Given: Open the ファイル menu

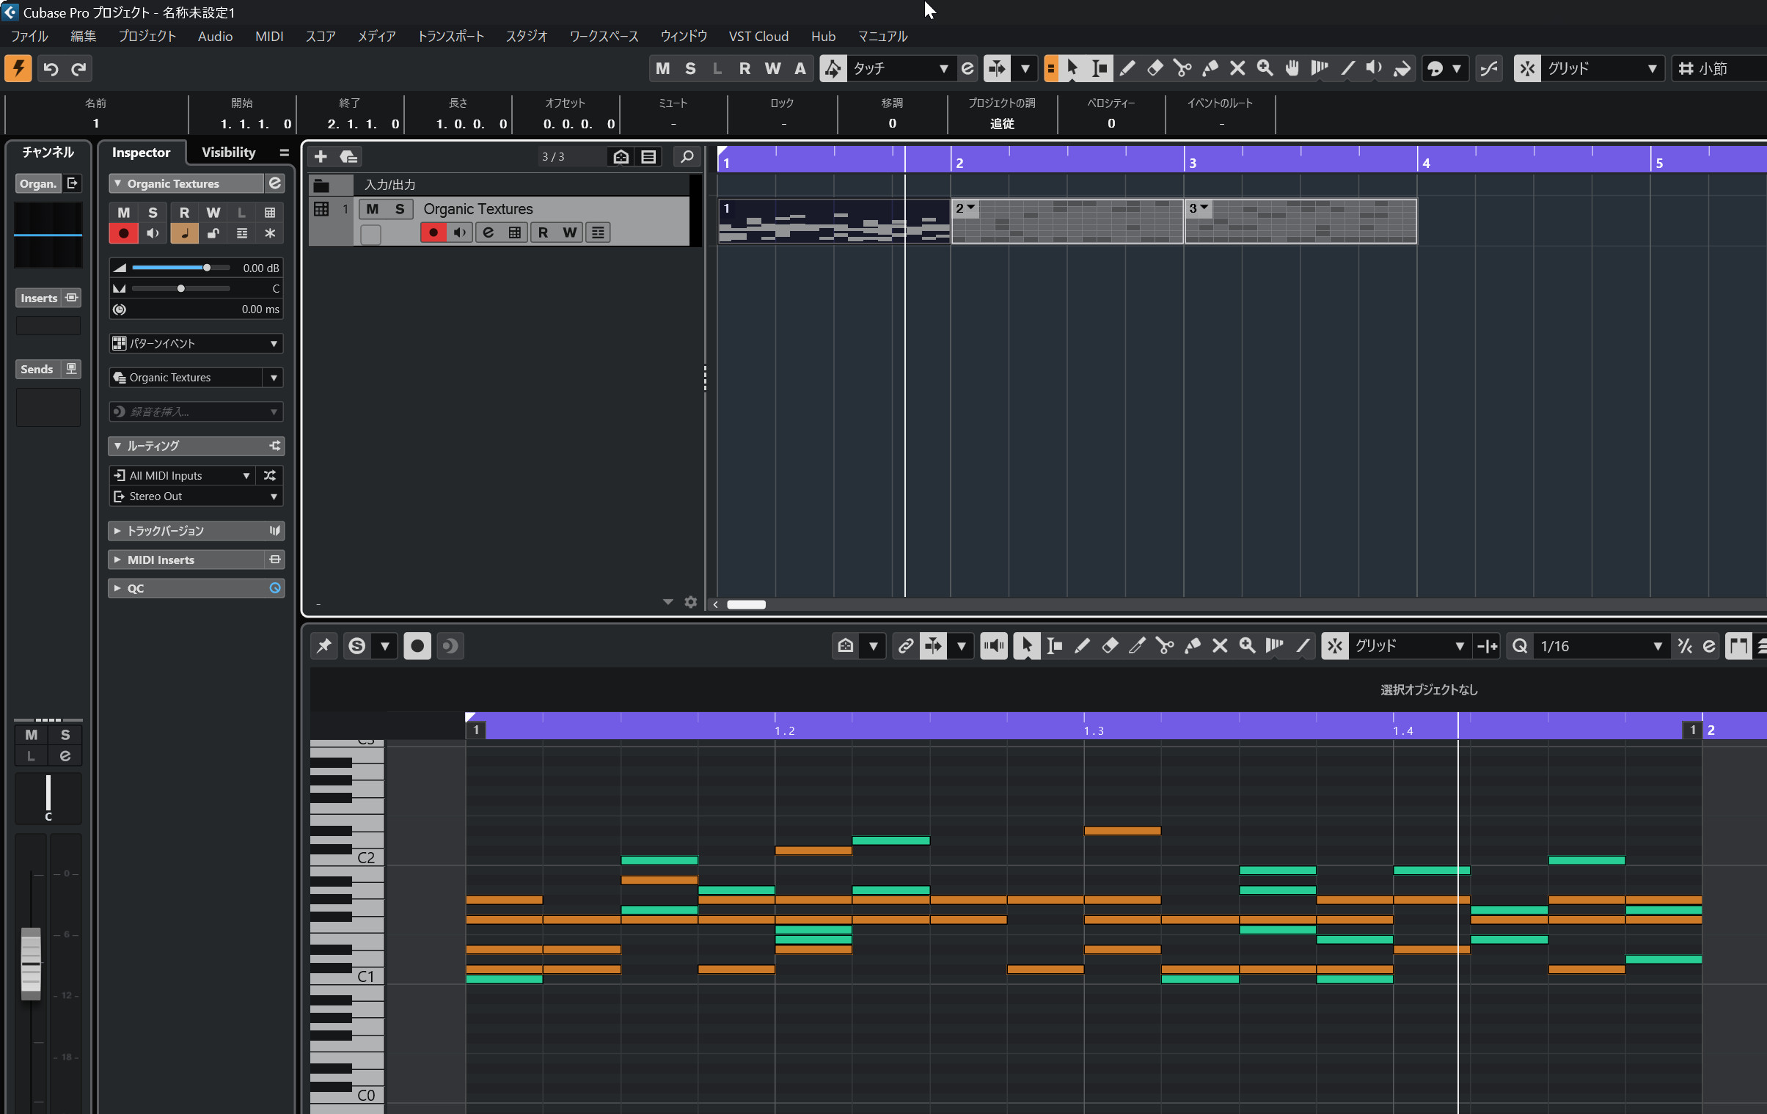Looking at the screenshot, I should (x=29, y=36).
